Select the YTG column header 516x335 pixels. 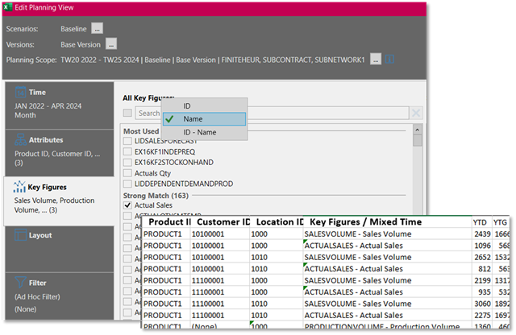pyautogui.click(x=501, y=222)
